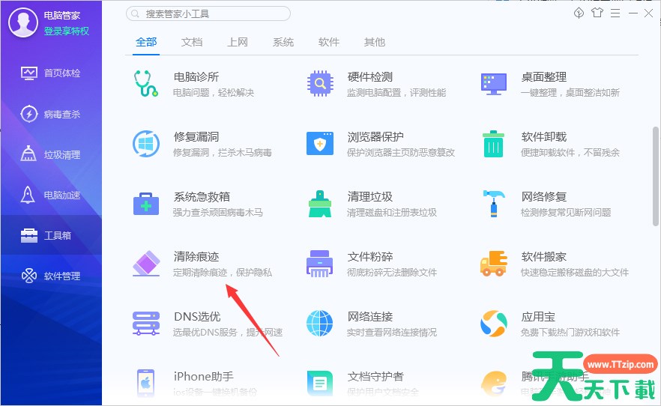
Task: Click the 修复漏洞 title text
Action: [196, 137]
